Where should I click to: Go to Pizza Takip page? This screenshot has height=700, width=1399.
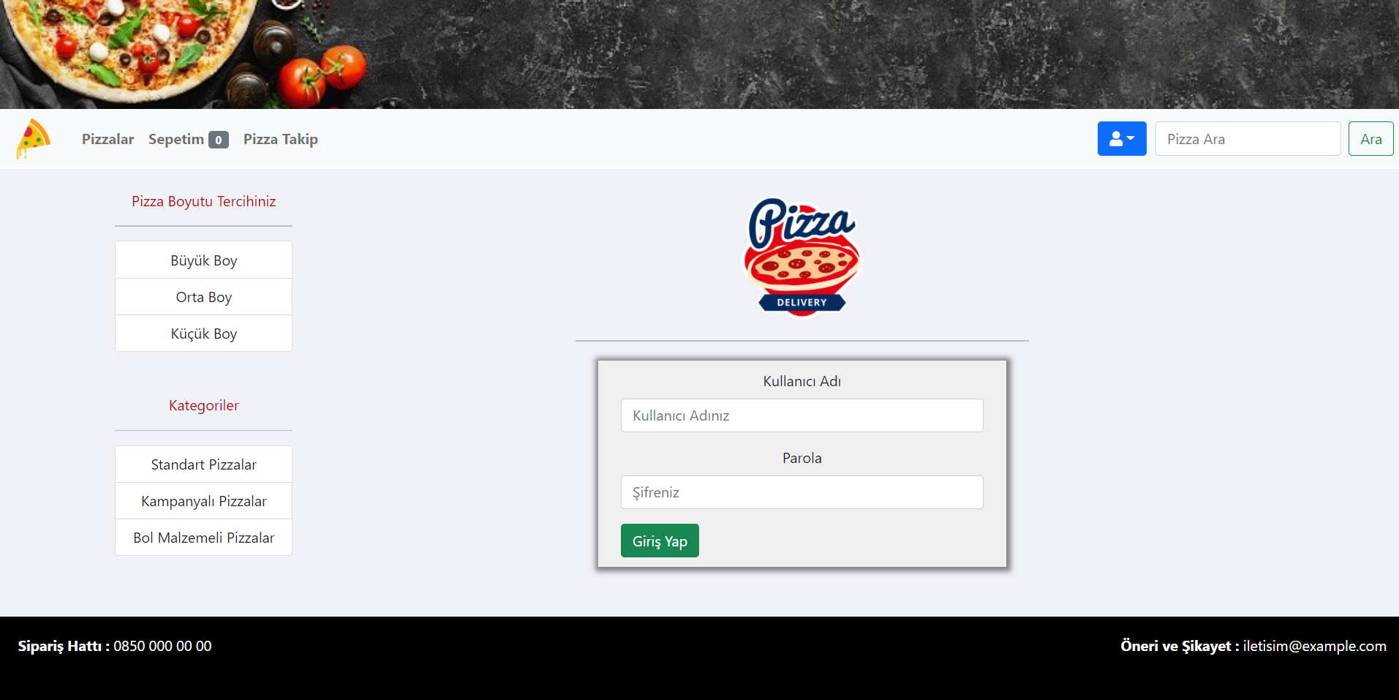[281, 139]
